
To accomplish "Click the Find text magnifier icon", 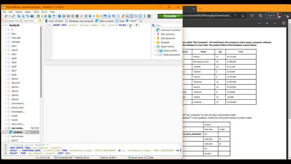I will 114,16.
